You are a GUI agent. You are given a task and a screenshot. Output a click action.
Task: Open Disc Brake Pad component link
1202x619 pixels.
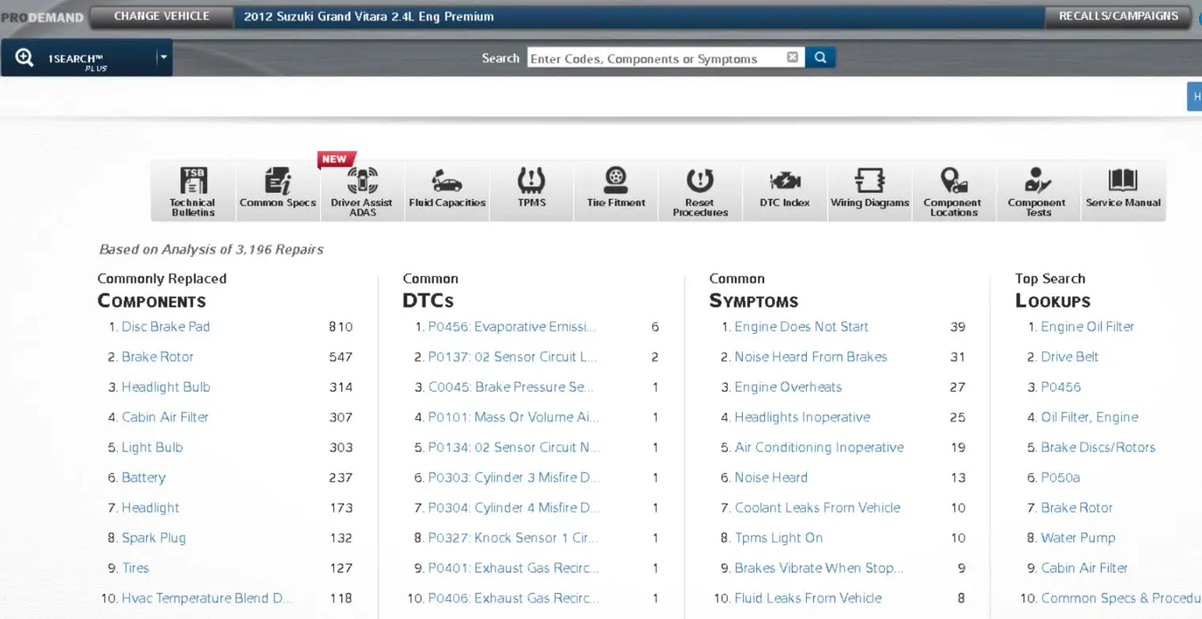coord(165,327)
